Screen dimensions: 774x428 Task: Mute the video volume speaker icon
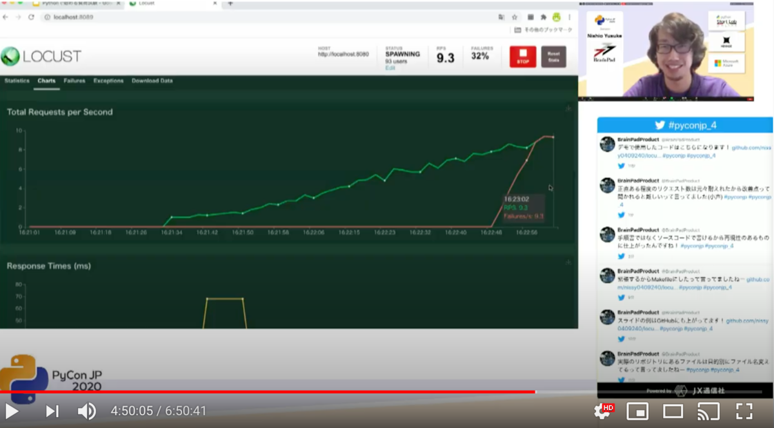86,411
